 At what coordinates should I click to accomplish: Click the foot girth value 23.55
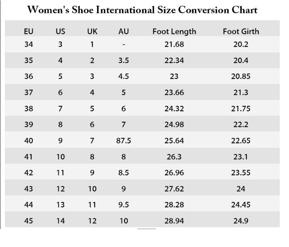tap(241, 173)
